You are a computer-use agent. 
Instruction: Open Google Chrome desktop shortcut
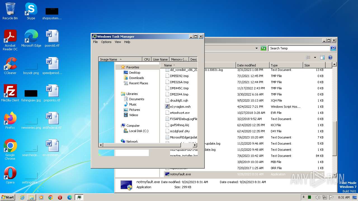10,150
